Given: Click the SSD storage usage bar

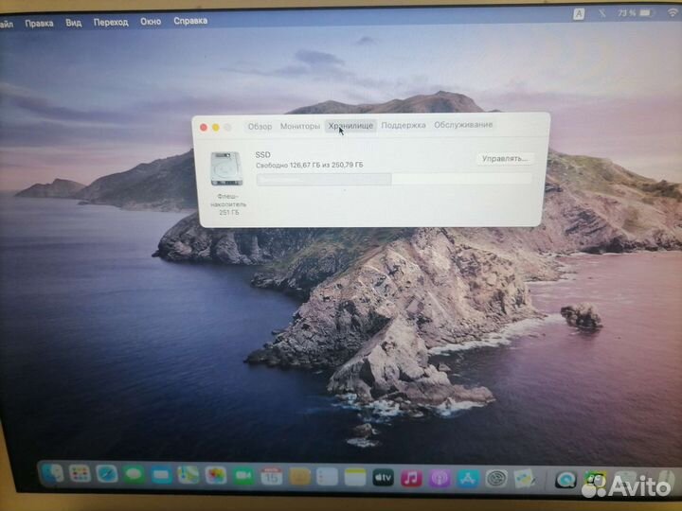Looking at the screenshot, I should pos(394,179).
